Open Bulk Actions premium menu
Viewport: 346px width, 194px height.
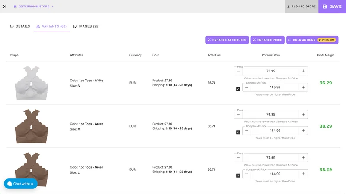312,40
